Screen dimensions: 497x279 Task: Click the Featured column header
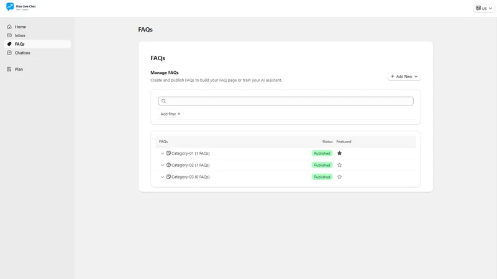click(x=344, y=141)
